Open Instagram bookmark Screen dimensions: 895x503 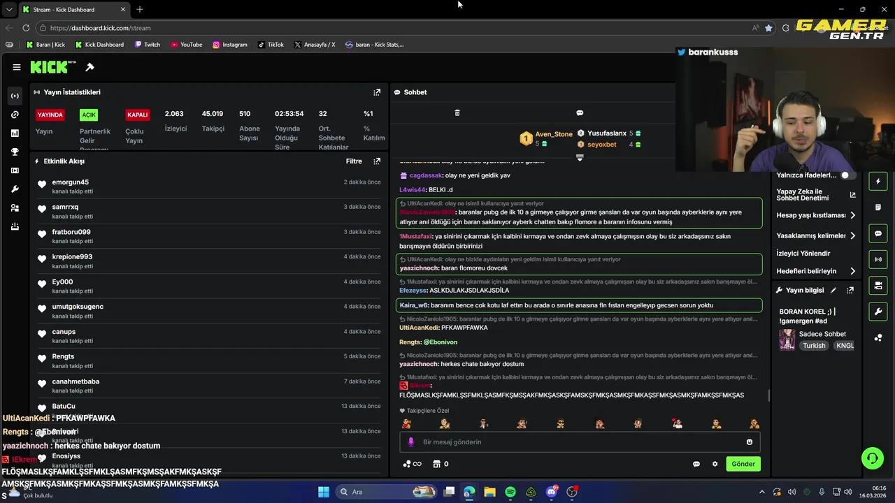tap(230, 45)
